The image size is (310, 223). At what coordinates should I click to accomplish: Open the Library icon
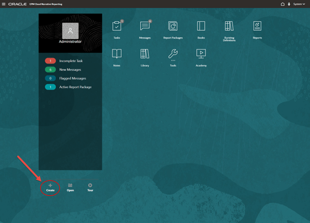tap(145, 55)
